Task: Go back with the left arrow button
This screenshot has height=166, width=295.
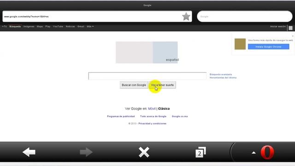Action: (29, 152)
